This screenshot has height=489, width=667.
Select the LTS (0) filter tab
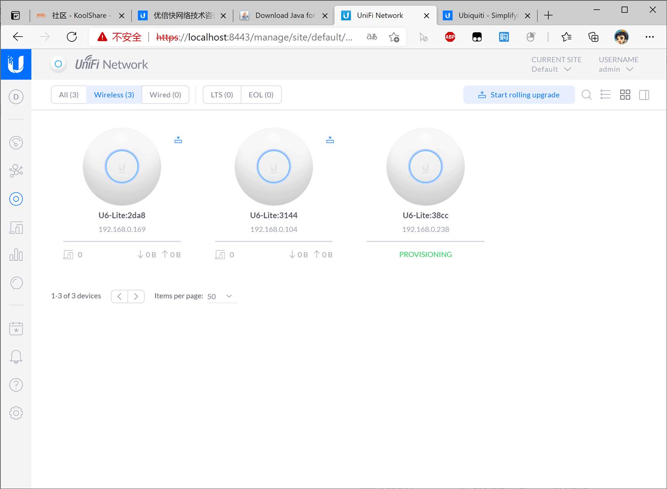pyautogui.click(x=221, y=94)
